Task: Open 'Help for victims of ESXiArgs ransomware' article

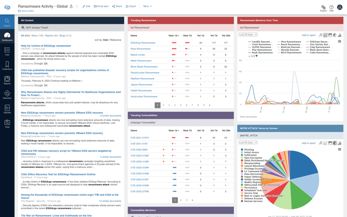Action: pos(46,46)
